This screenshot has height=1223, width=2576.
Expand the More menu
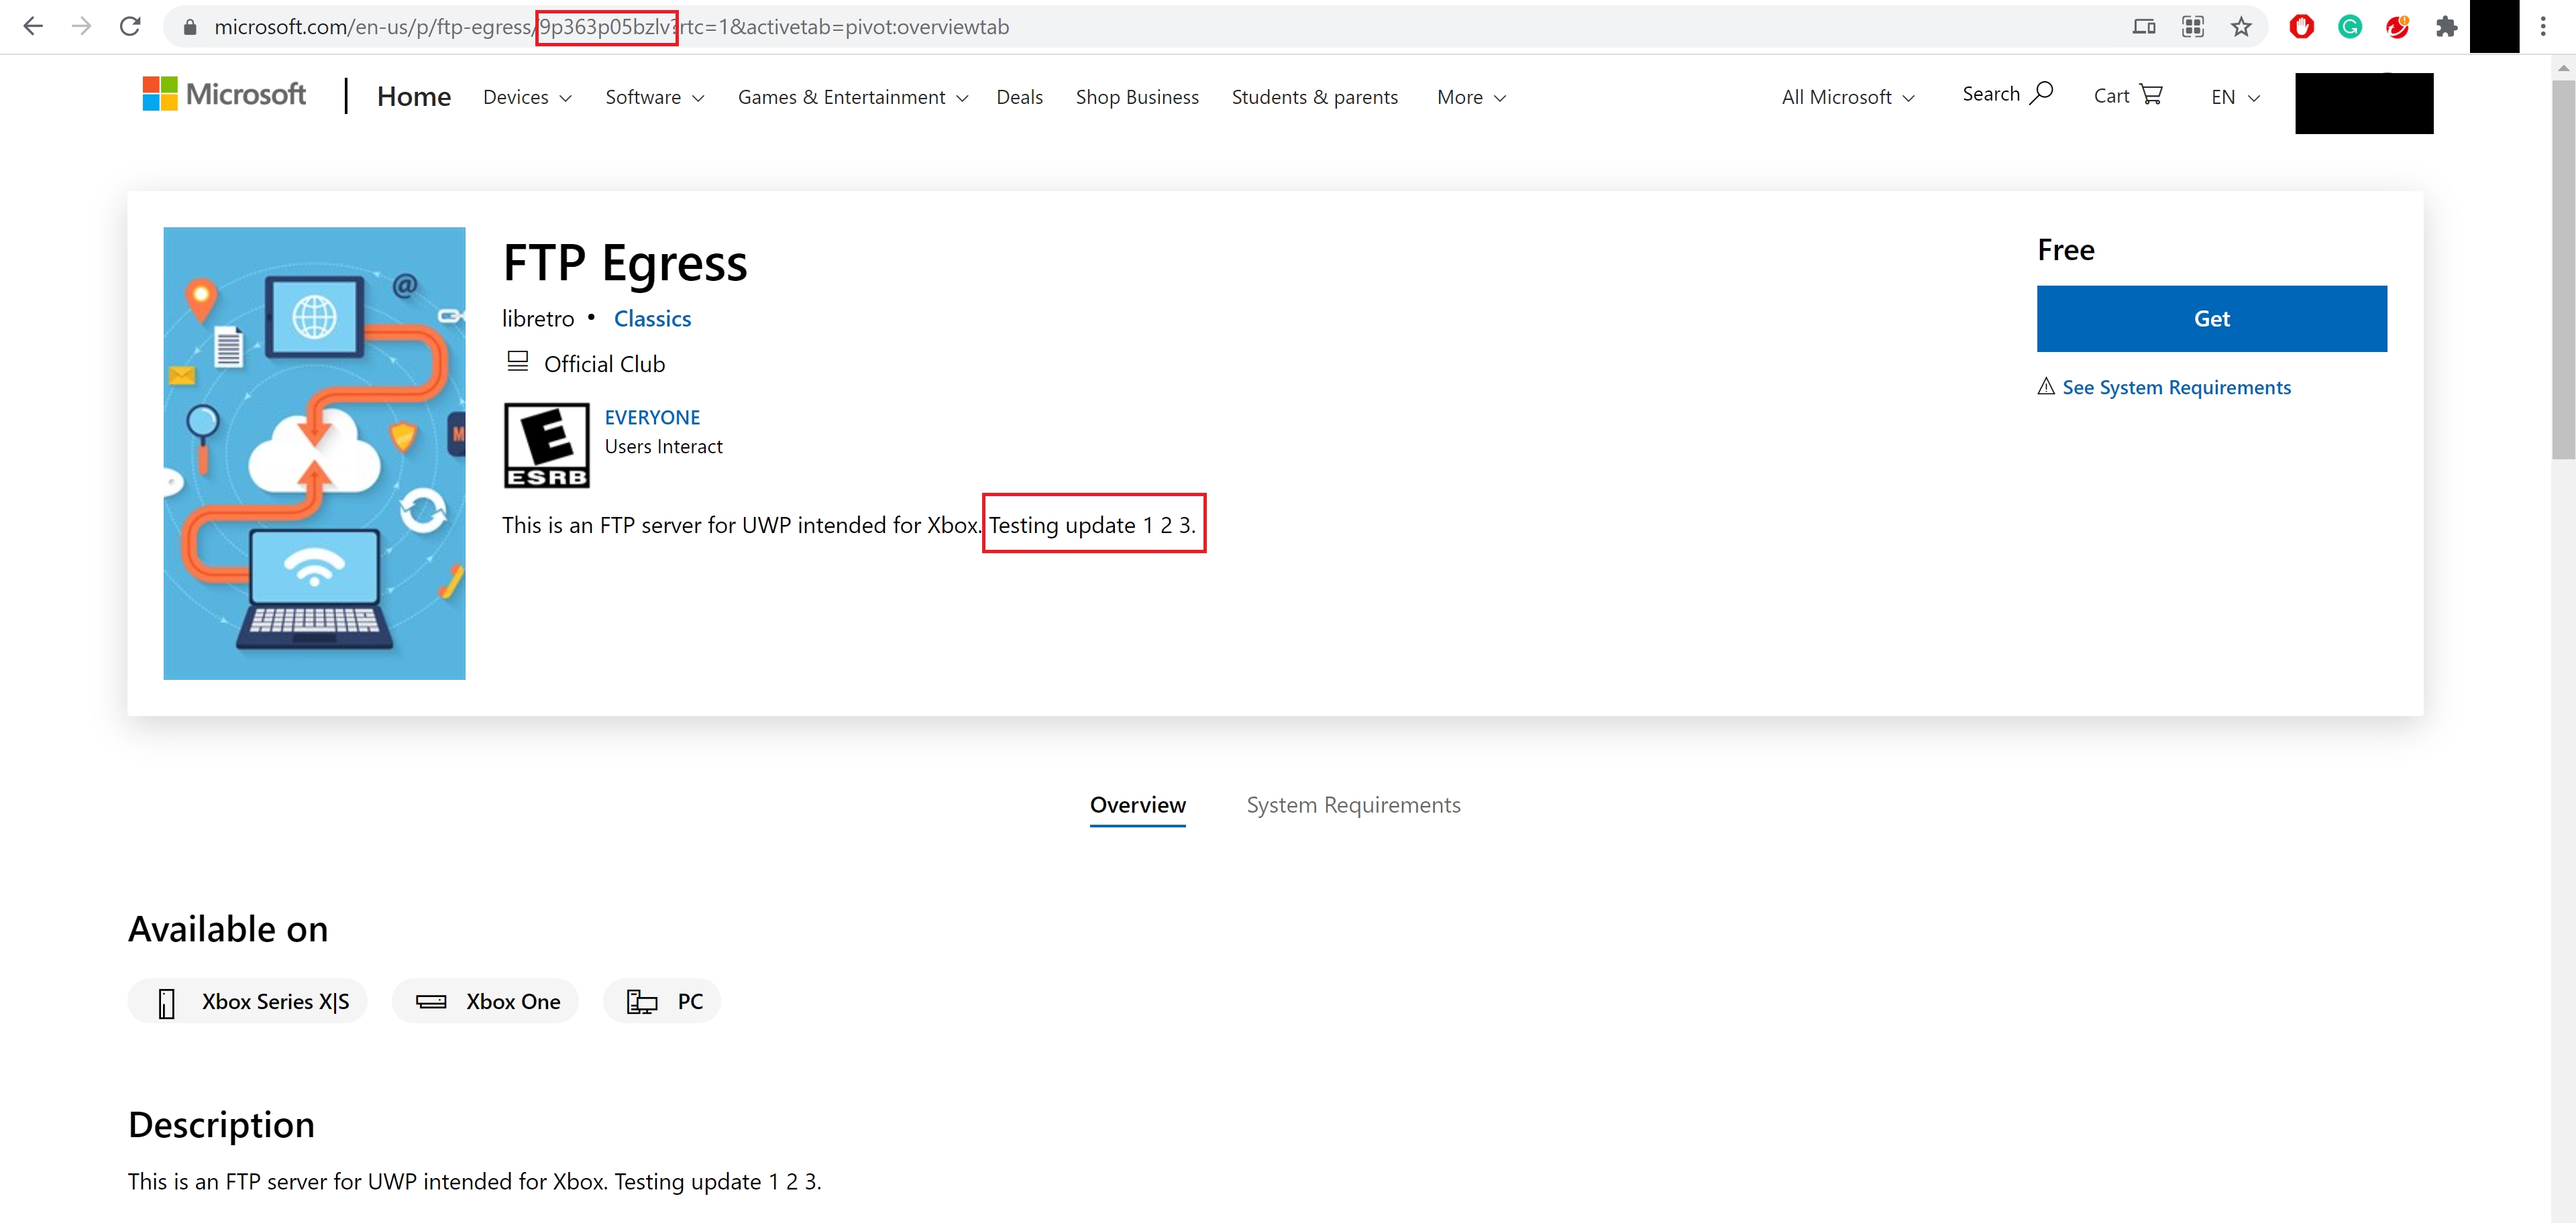point(1471,98)
